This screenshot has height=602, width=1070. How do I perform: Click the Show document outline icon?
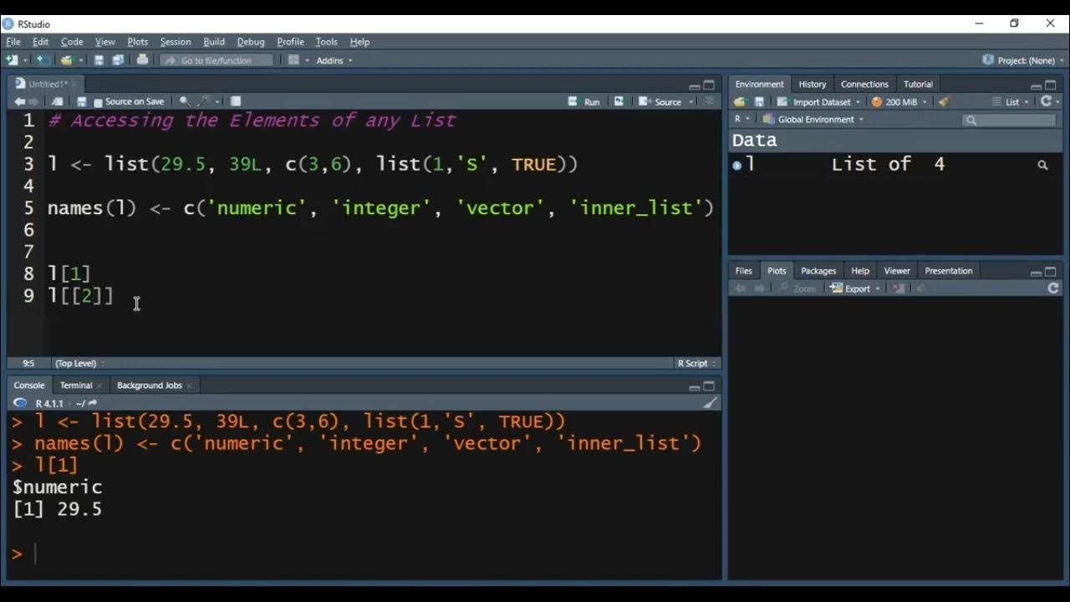click(x=710, y=102)
